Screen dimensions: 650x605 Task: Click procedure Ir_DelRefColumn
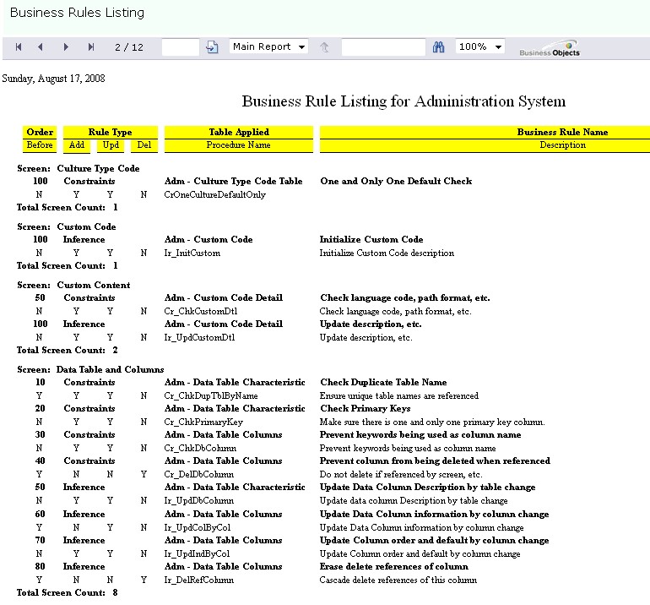(x=199, y=580)
